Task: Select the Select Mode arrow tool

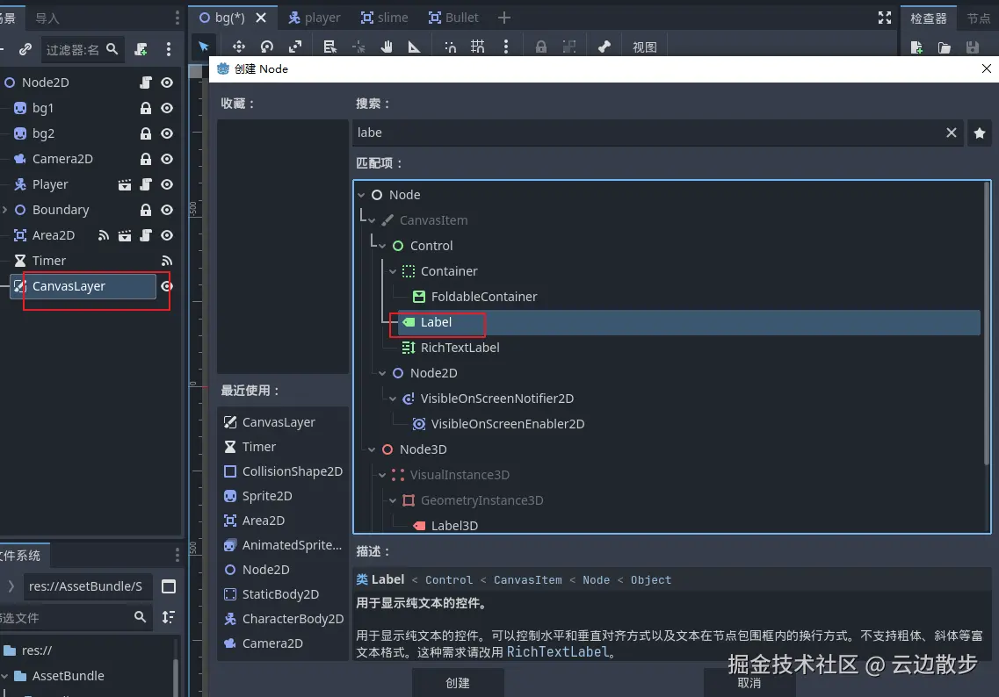Action: [204, 47]
